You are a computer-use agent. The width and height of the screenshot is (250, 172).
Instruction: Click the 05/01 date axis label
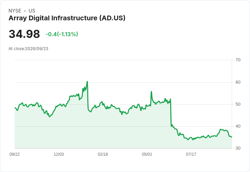click(x=147, y=154)
